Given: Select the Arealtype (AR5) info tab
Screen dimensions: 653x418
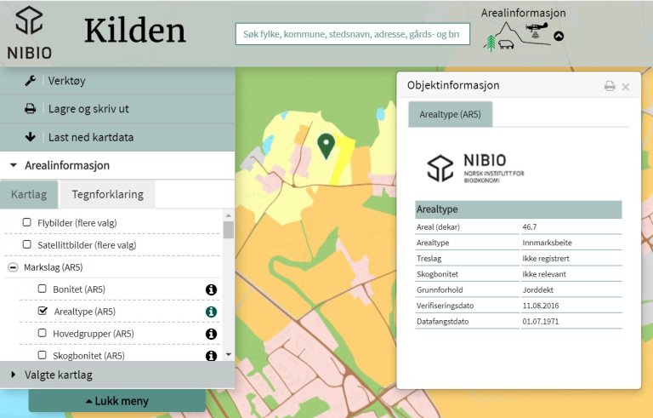Looking at the screenshot, I should (450, 114).
